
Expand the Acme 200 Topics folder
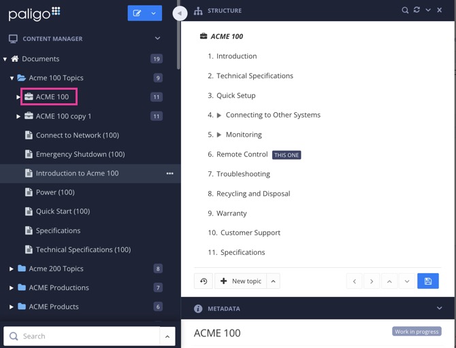(12, 269)
